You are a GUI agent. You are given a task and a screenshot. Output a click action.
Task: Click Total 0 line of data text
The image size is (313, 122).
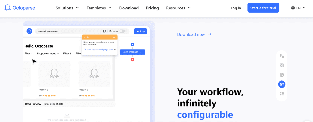tap(53, 104)
